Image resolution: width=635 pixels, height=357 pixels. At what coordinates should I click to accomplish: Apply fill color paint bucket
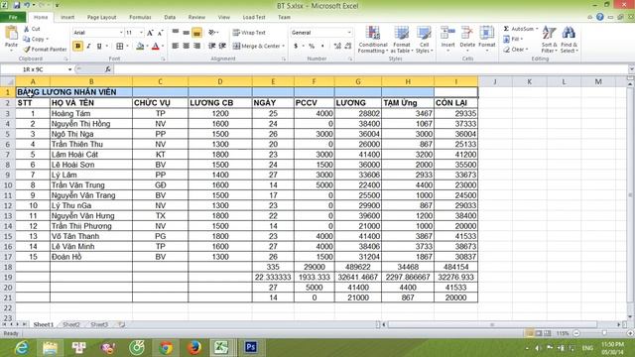140,47
